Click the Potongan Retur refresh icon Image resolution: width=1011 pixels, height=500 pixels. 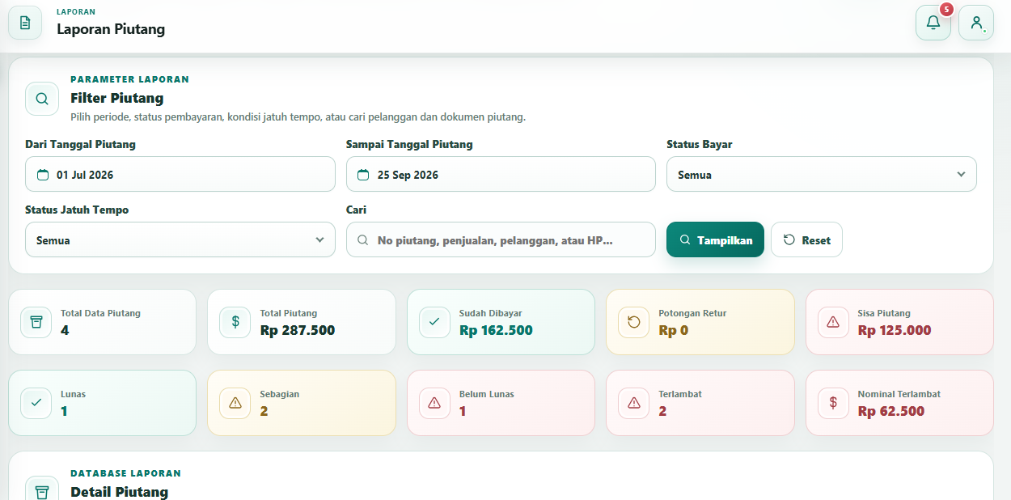633,322
